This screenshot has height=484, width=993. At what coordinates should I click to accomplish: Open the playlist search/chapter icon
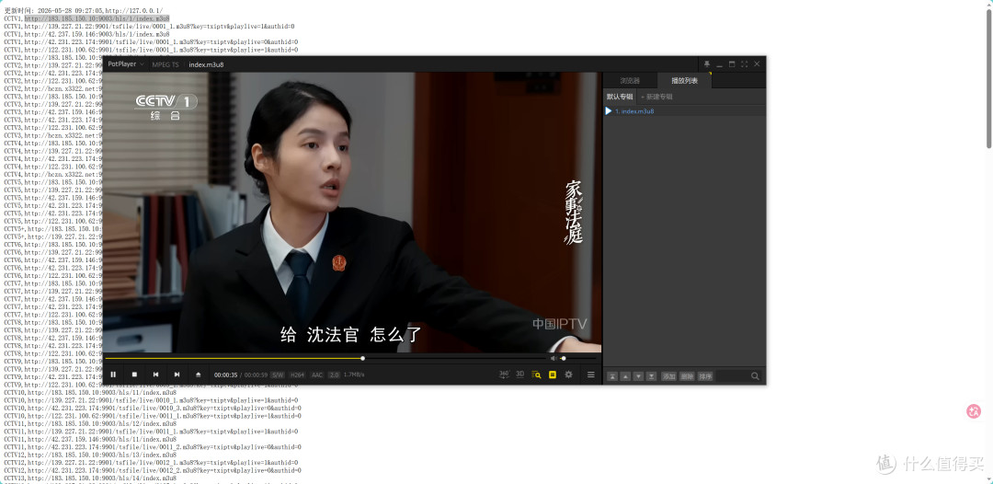pos(536,375)
